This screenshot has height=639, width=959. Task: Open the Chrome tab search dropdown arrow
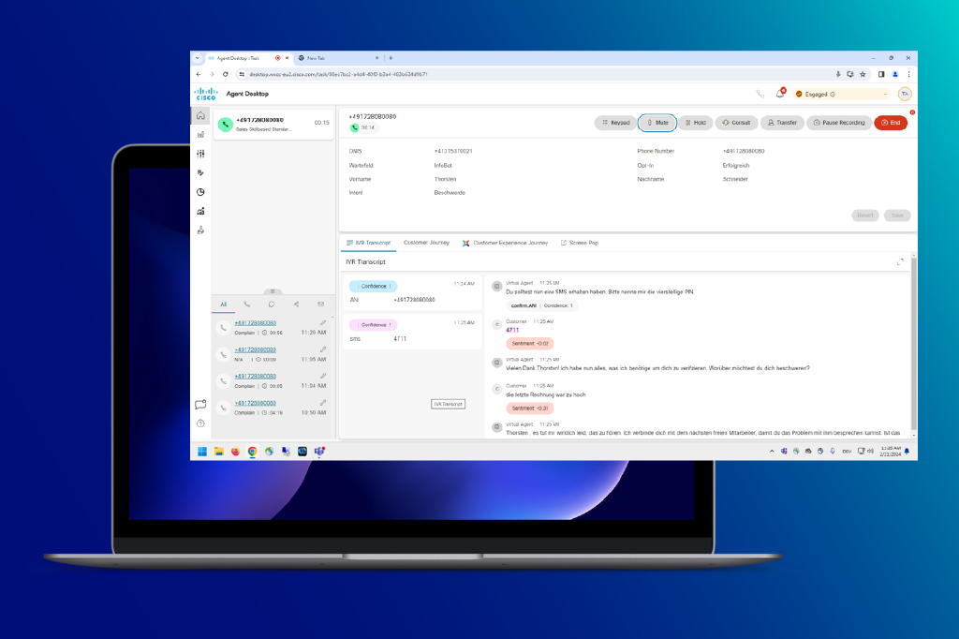197,58
